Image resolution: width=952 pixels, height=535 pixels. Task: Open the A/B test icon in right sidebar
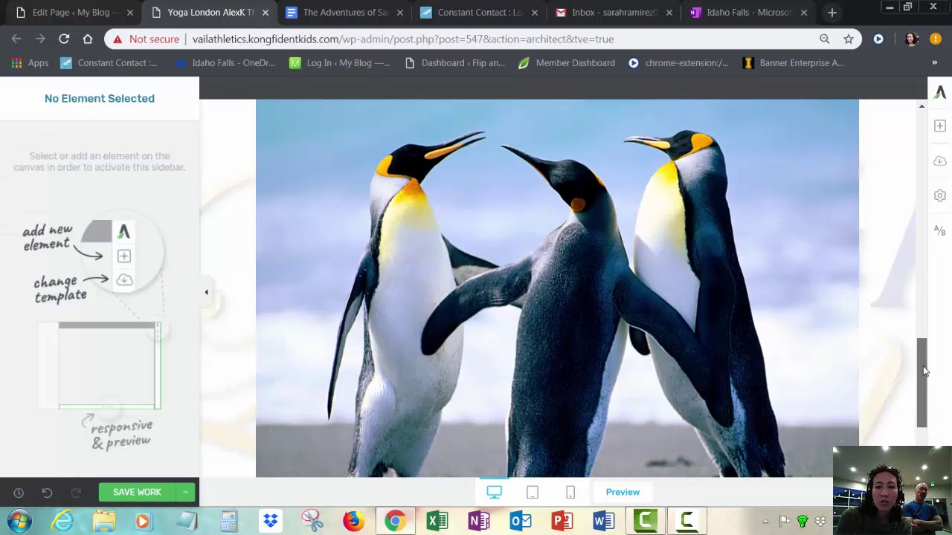940,231
